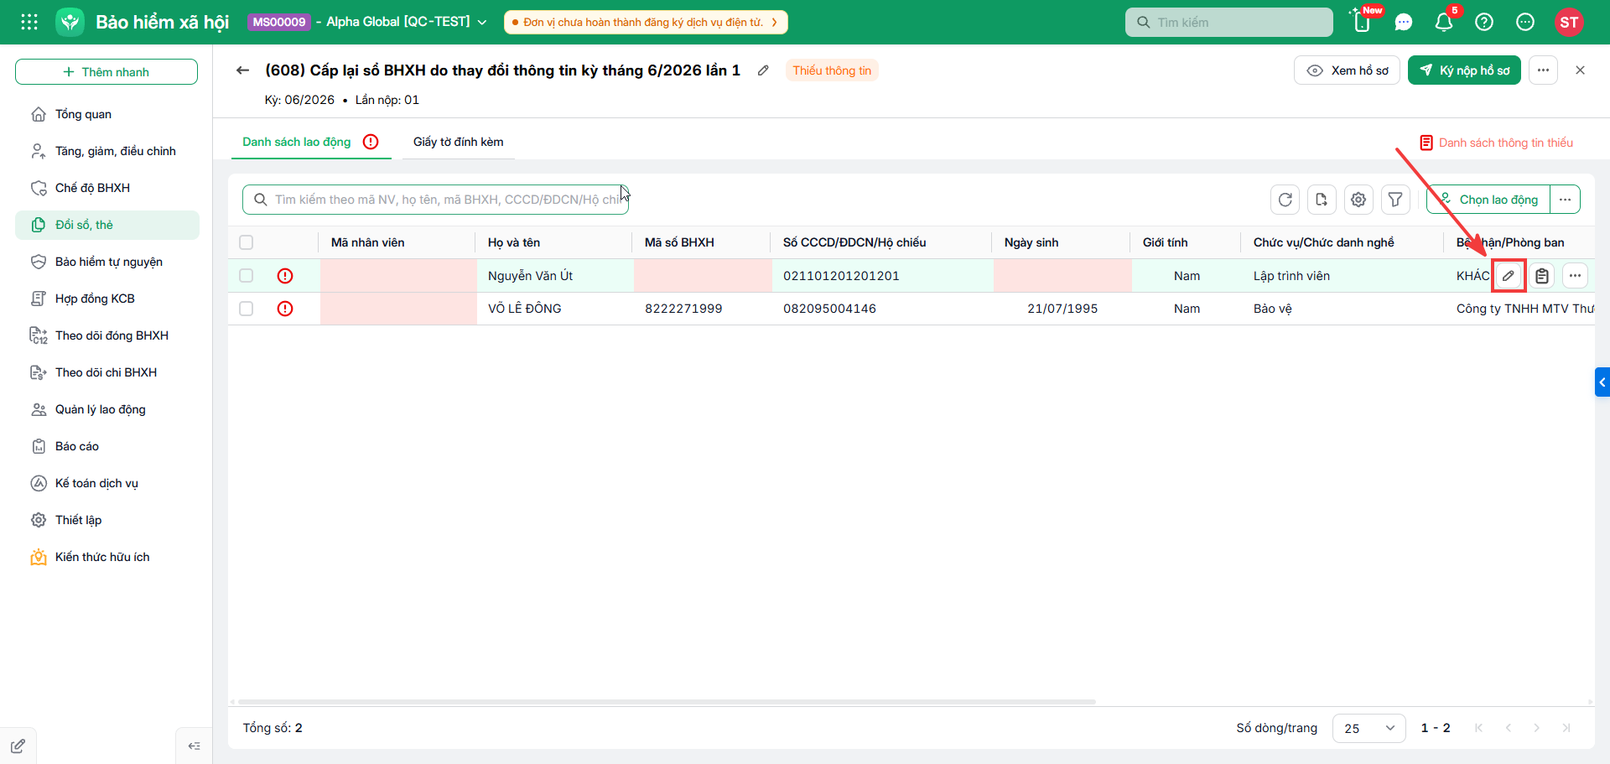Open table column settings gear
Screen dimensions: 1610x764
pyautogui.click(x=1358, y=200)
